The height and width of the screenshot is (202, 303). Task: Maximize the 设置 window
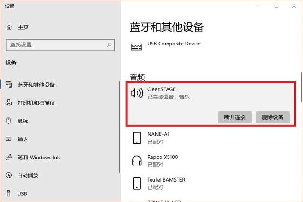pyautogui.click(x=276, y=6)
